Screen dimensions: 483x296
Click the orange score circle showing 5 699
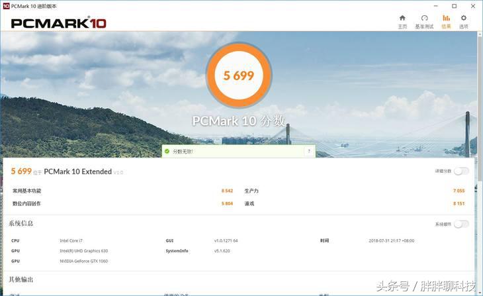(x=239, y=75)
